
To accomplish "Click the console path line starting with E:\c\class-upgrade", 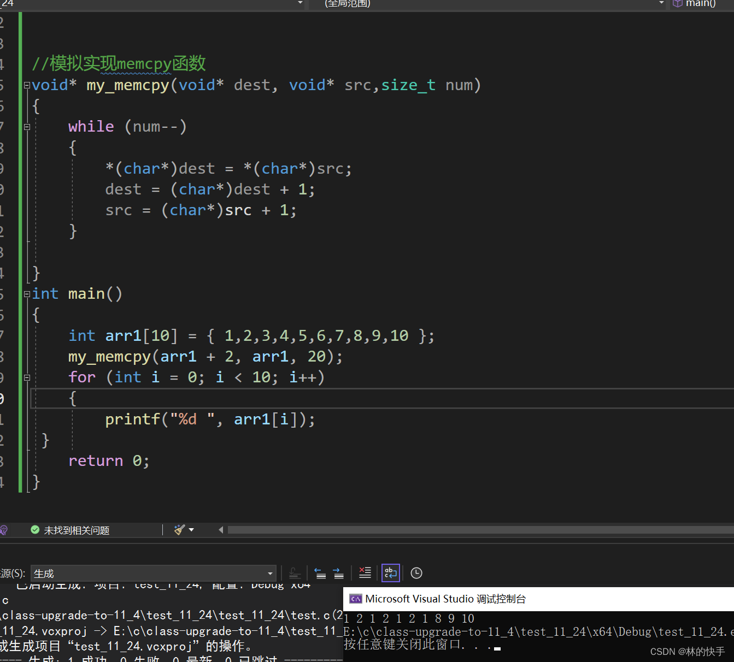I will [x=538, y=632].
